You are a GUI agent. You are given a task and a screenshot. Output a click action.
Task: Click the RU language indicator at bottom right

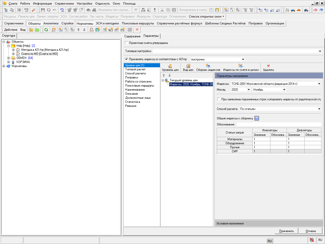tap(320, 240)
